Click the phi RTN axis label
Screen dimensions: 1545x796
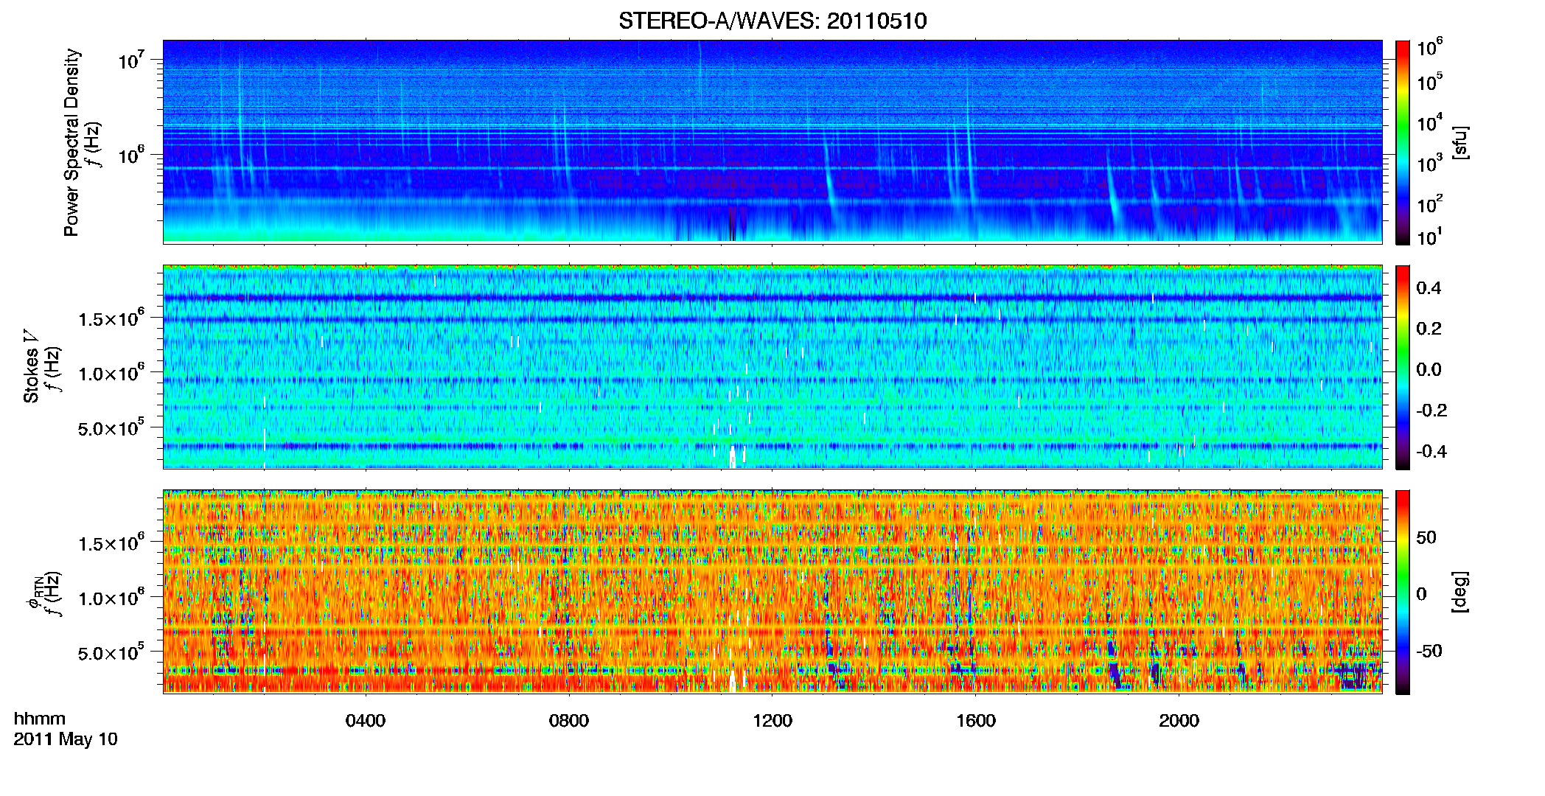click(34, 592)
